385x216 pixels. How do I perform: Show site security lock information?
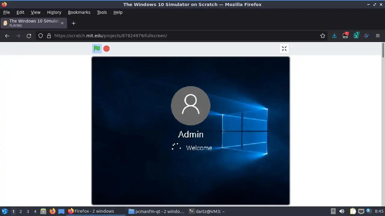(x=49, y=36)
